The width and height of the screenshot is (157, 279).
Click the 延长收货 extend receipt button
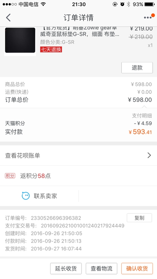coord(66,269)
